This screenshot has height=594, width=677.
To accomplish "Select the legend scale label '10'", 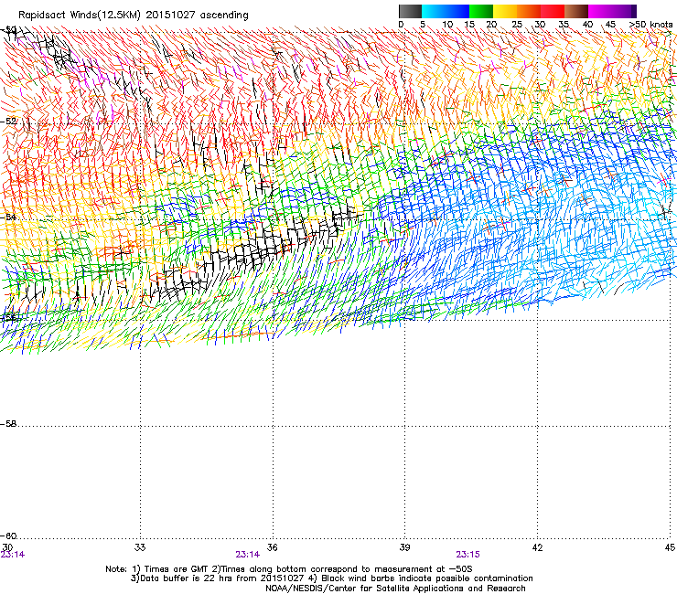I will 447,24.
